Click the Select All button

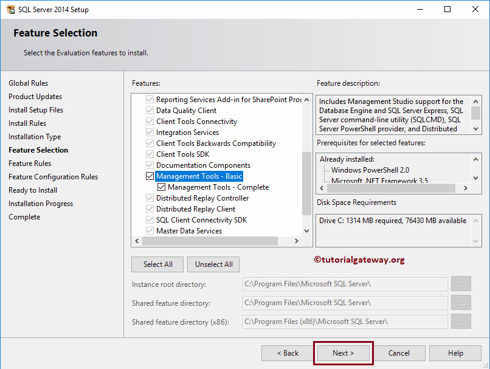point(157,264)
